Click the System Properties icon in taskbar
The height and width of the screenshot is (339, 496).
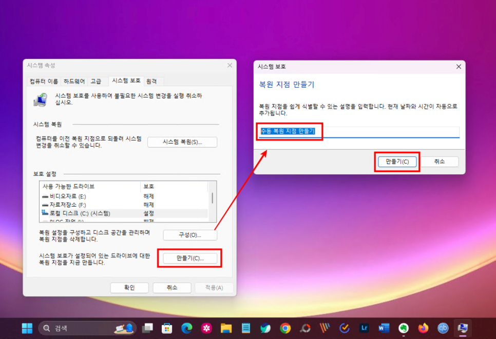(463, 328)
